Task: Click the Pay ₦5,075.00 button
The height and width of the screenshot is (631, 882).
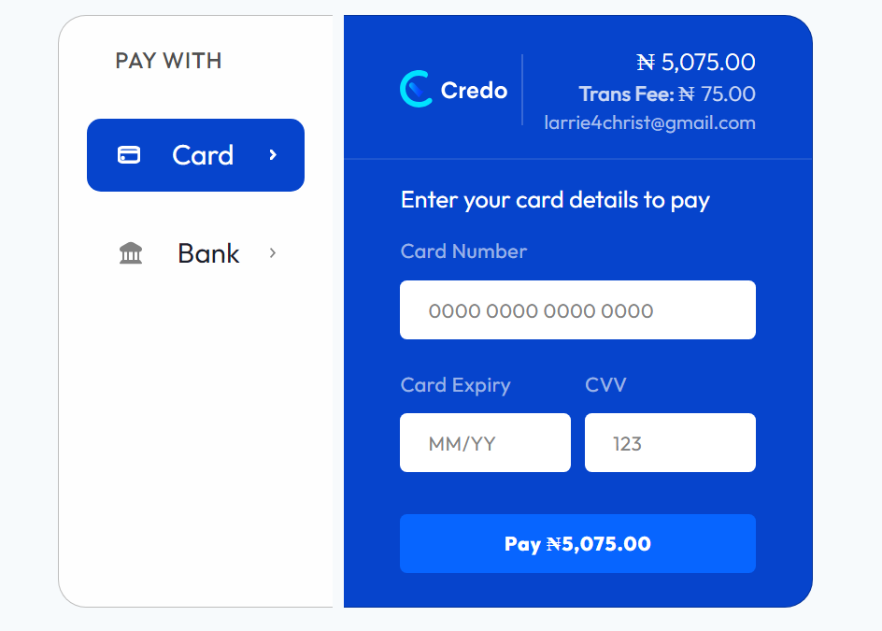Action: tap(577, 544)
